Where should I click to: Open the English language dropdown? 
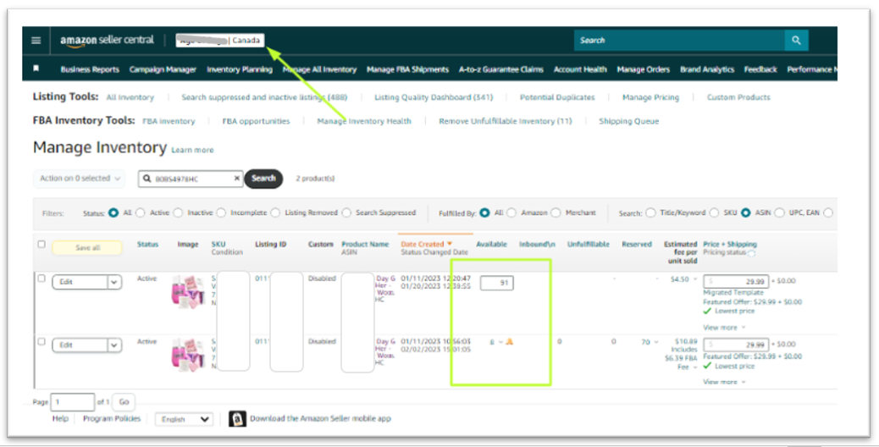pos(184,419)
